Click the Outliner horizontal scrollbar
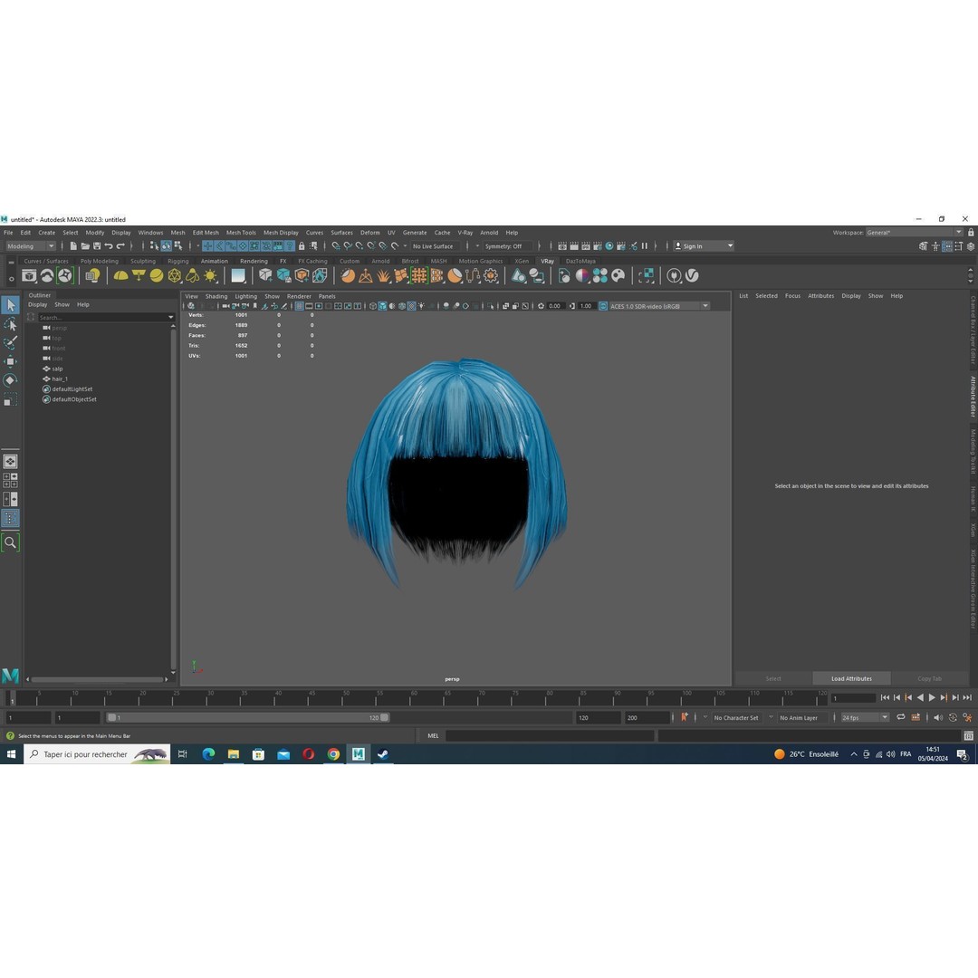 click(97, 679)
